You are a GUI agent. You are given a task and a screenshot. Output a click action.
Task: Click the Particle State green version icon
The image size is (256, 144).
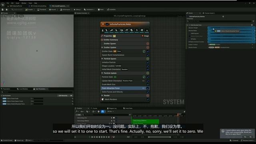coord(144,77)
